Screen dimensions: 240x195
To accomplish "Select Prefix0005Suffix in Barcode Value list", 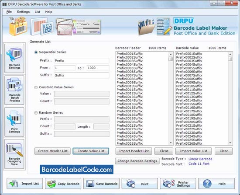I will pyautogui.click(x=189, y=68).
